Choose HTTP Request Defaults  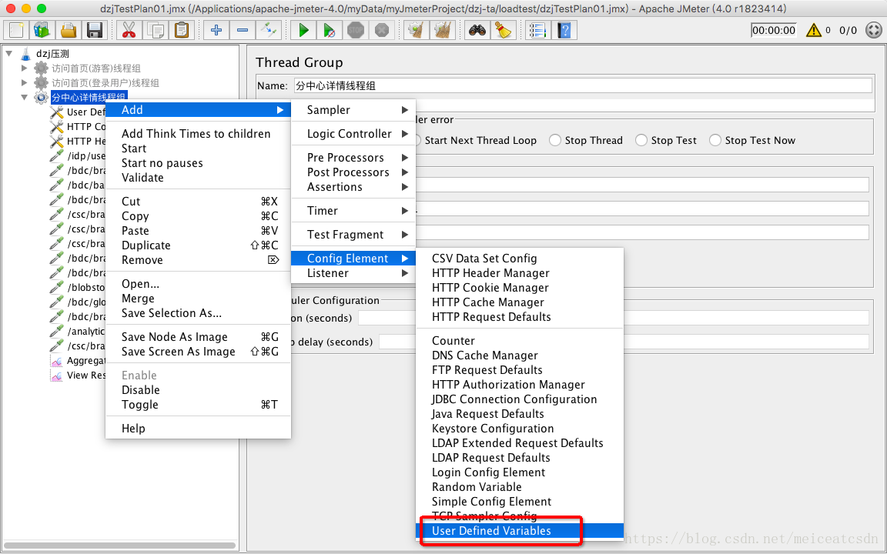pyautogui.click(x=520, y=317)
